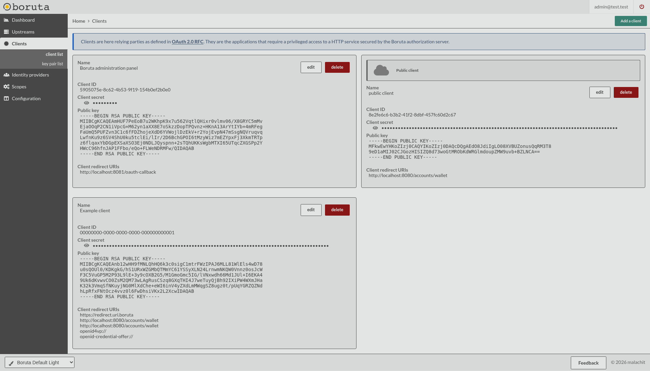
Task: Click client ID 00000000-0000-0000-0000-000000000001
Action: (127, 233)
